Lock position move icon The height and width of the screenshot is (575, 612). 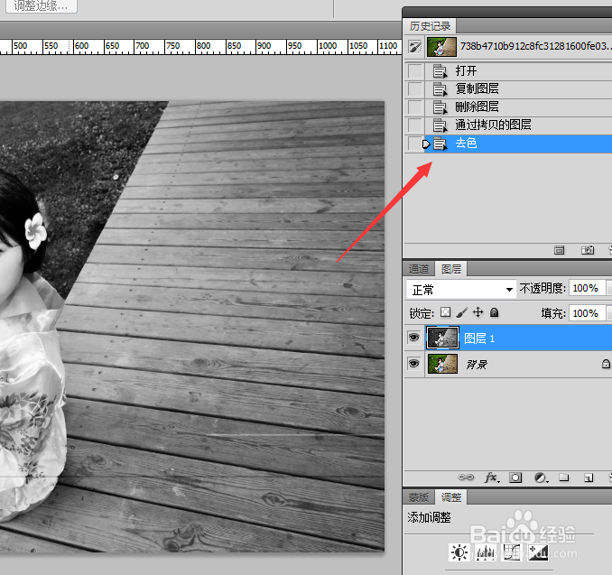click(x=478, y=312)
